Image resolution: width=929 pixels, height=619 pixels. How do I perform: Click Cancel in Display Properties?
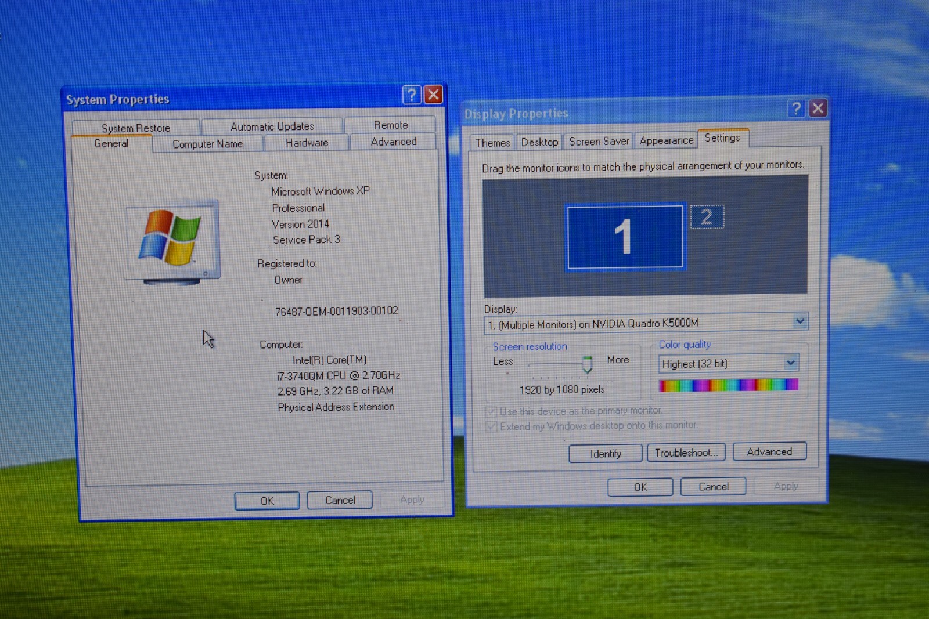pos(713,487)
